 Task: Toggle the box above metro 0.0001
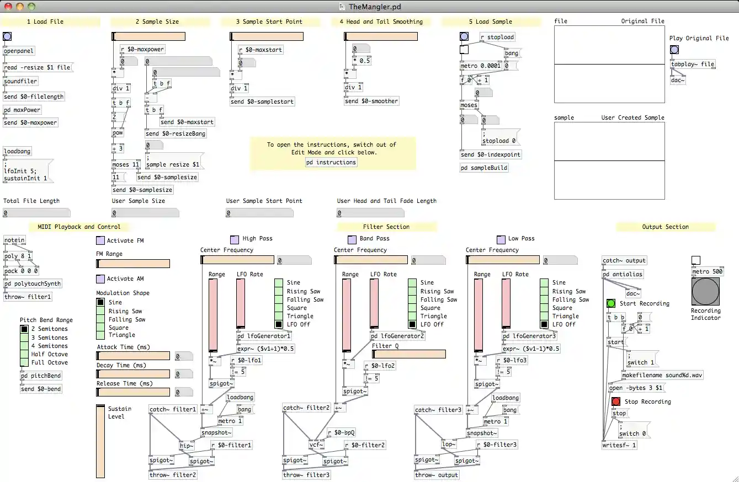click(464, 50)
